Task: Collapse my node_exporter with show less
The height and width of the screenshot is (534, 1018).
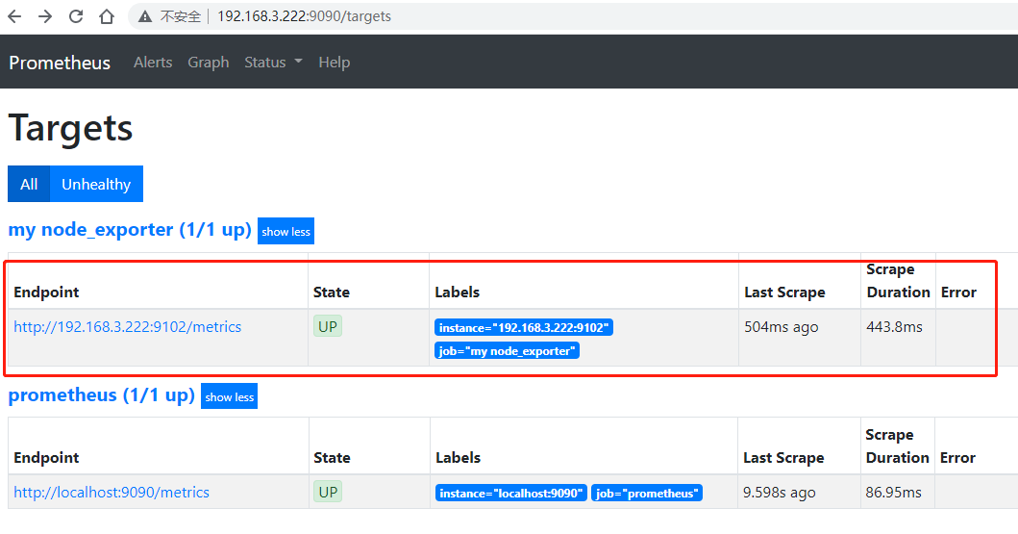Action: (x=286, y=231)
